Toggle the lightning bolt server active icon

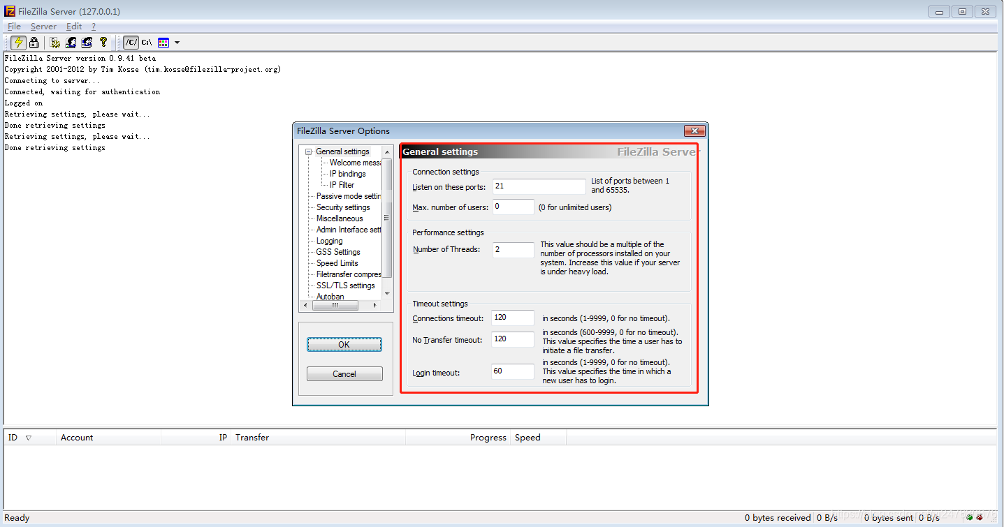click(x=19, y=43)
